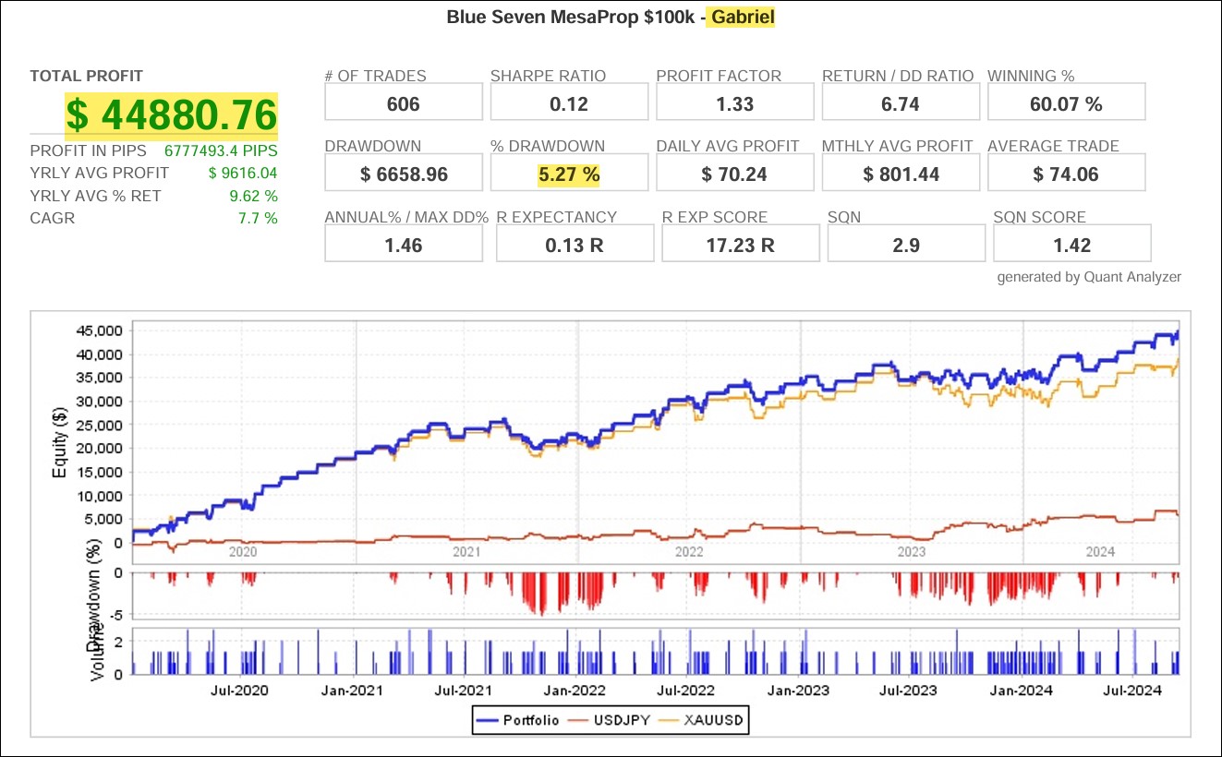Click the yearly avg % return 9.62 %
The width and height of the screenshot is (1222, 757).
click(252, 196)
